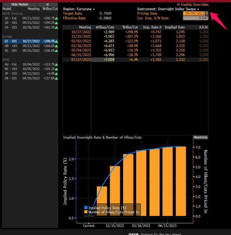This screenshot has height=235, width=231.
Task: Select the SE - OIS model row
Action: [30, 51]
